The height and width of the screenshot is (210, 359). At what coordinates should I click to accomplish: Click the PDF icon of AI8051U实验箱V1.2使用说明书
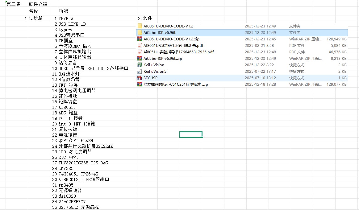[x=140, y=45]
